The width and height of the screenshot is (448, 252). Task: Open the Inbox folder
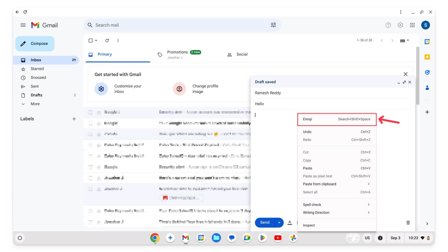point(46,60)
